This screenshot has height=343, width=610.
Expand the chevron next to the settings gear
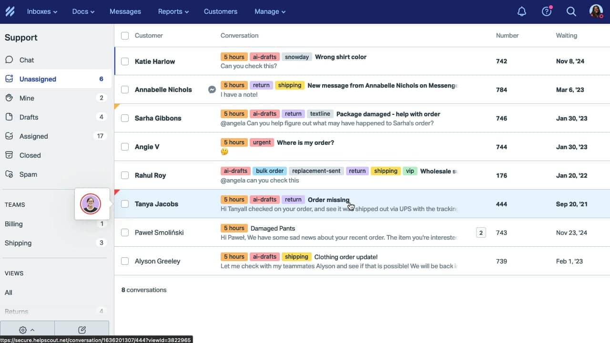(x=32, y=329)
